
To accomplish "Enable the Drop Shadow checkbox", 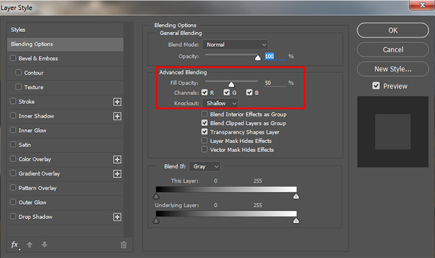I will pyautogui.click(x=13, y=216).
